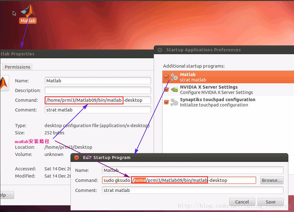Select 'Initialize touchpad configuration' row
The height and width of the screenshot is (212, 294).
[x=228, y=102]
